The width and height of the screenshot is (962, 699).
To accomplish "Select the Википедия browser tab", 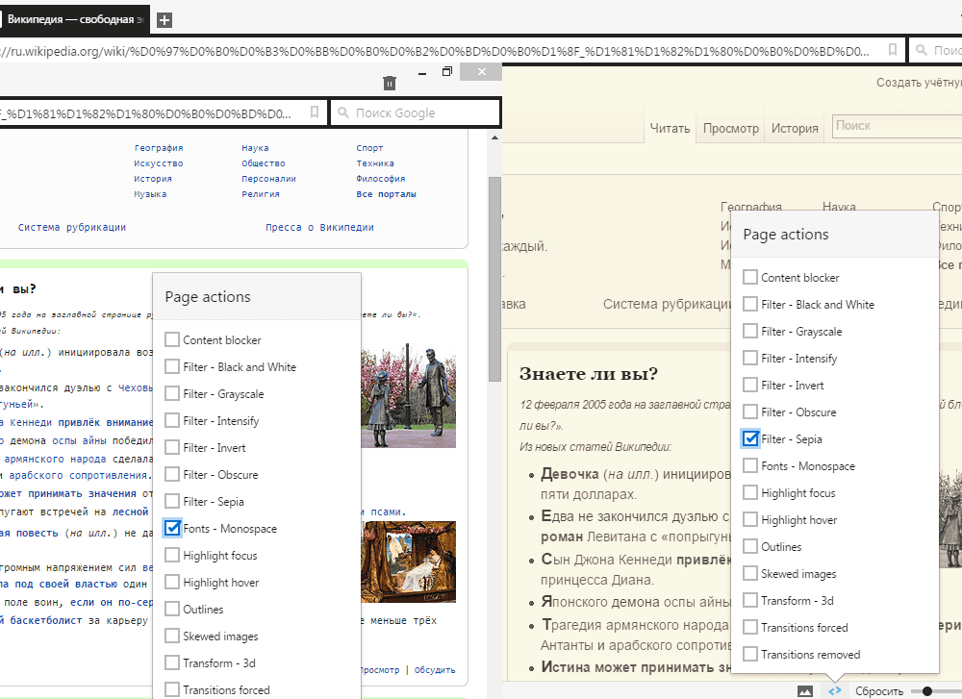I will 74,19.
